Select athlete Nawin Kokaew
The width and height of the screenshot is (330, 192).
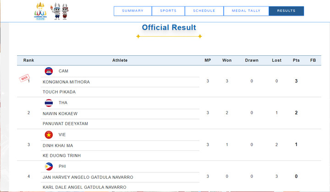(60, 113)
